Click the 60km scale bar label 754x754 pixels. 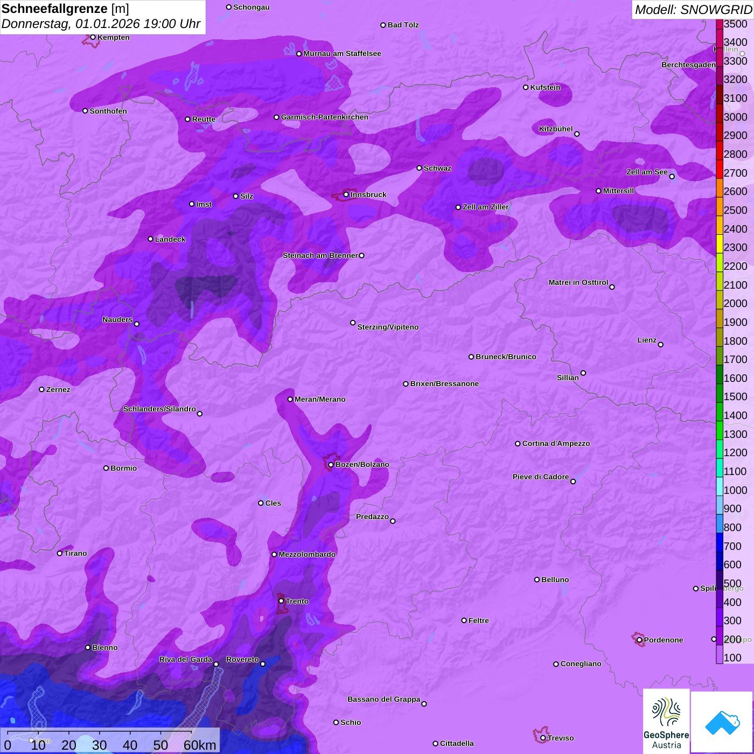(200, 745)
